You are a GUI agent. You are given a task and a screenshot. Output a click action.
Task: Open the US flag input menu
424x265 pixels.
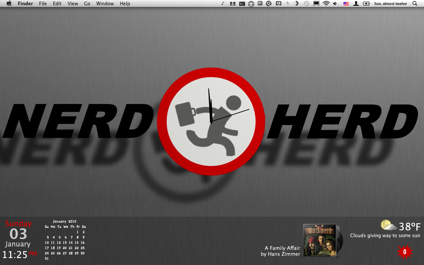(x=346, y=4)
